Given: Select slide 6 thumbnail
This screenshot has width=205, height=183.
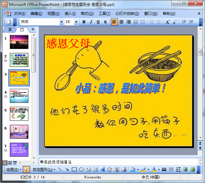Looking at the screenshot, I should coord(19,132).
